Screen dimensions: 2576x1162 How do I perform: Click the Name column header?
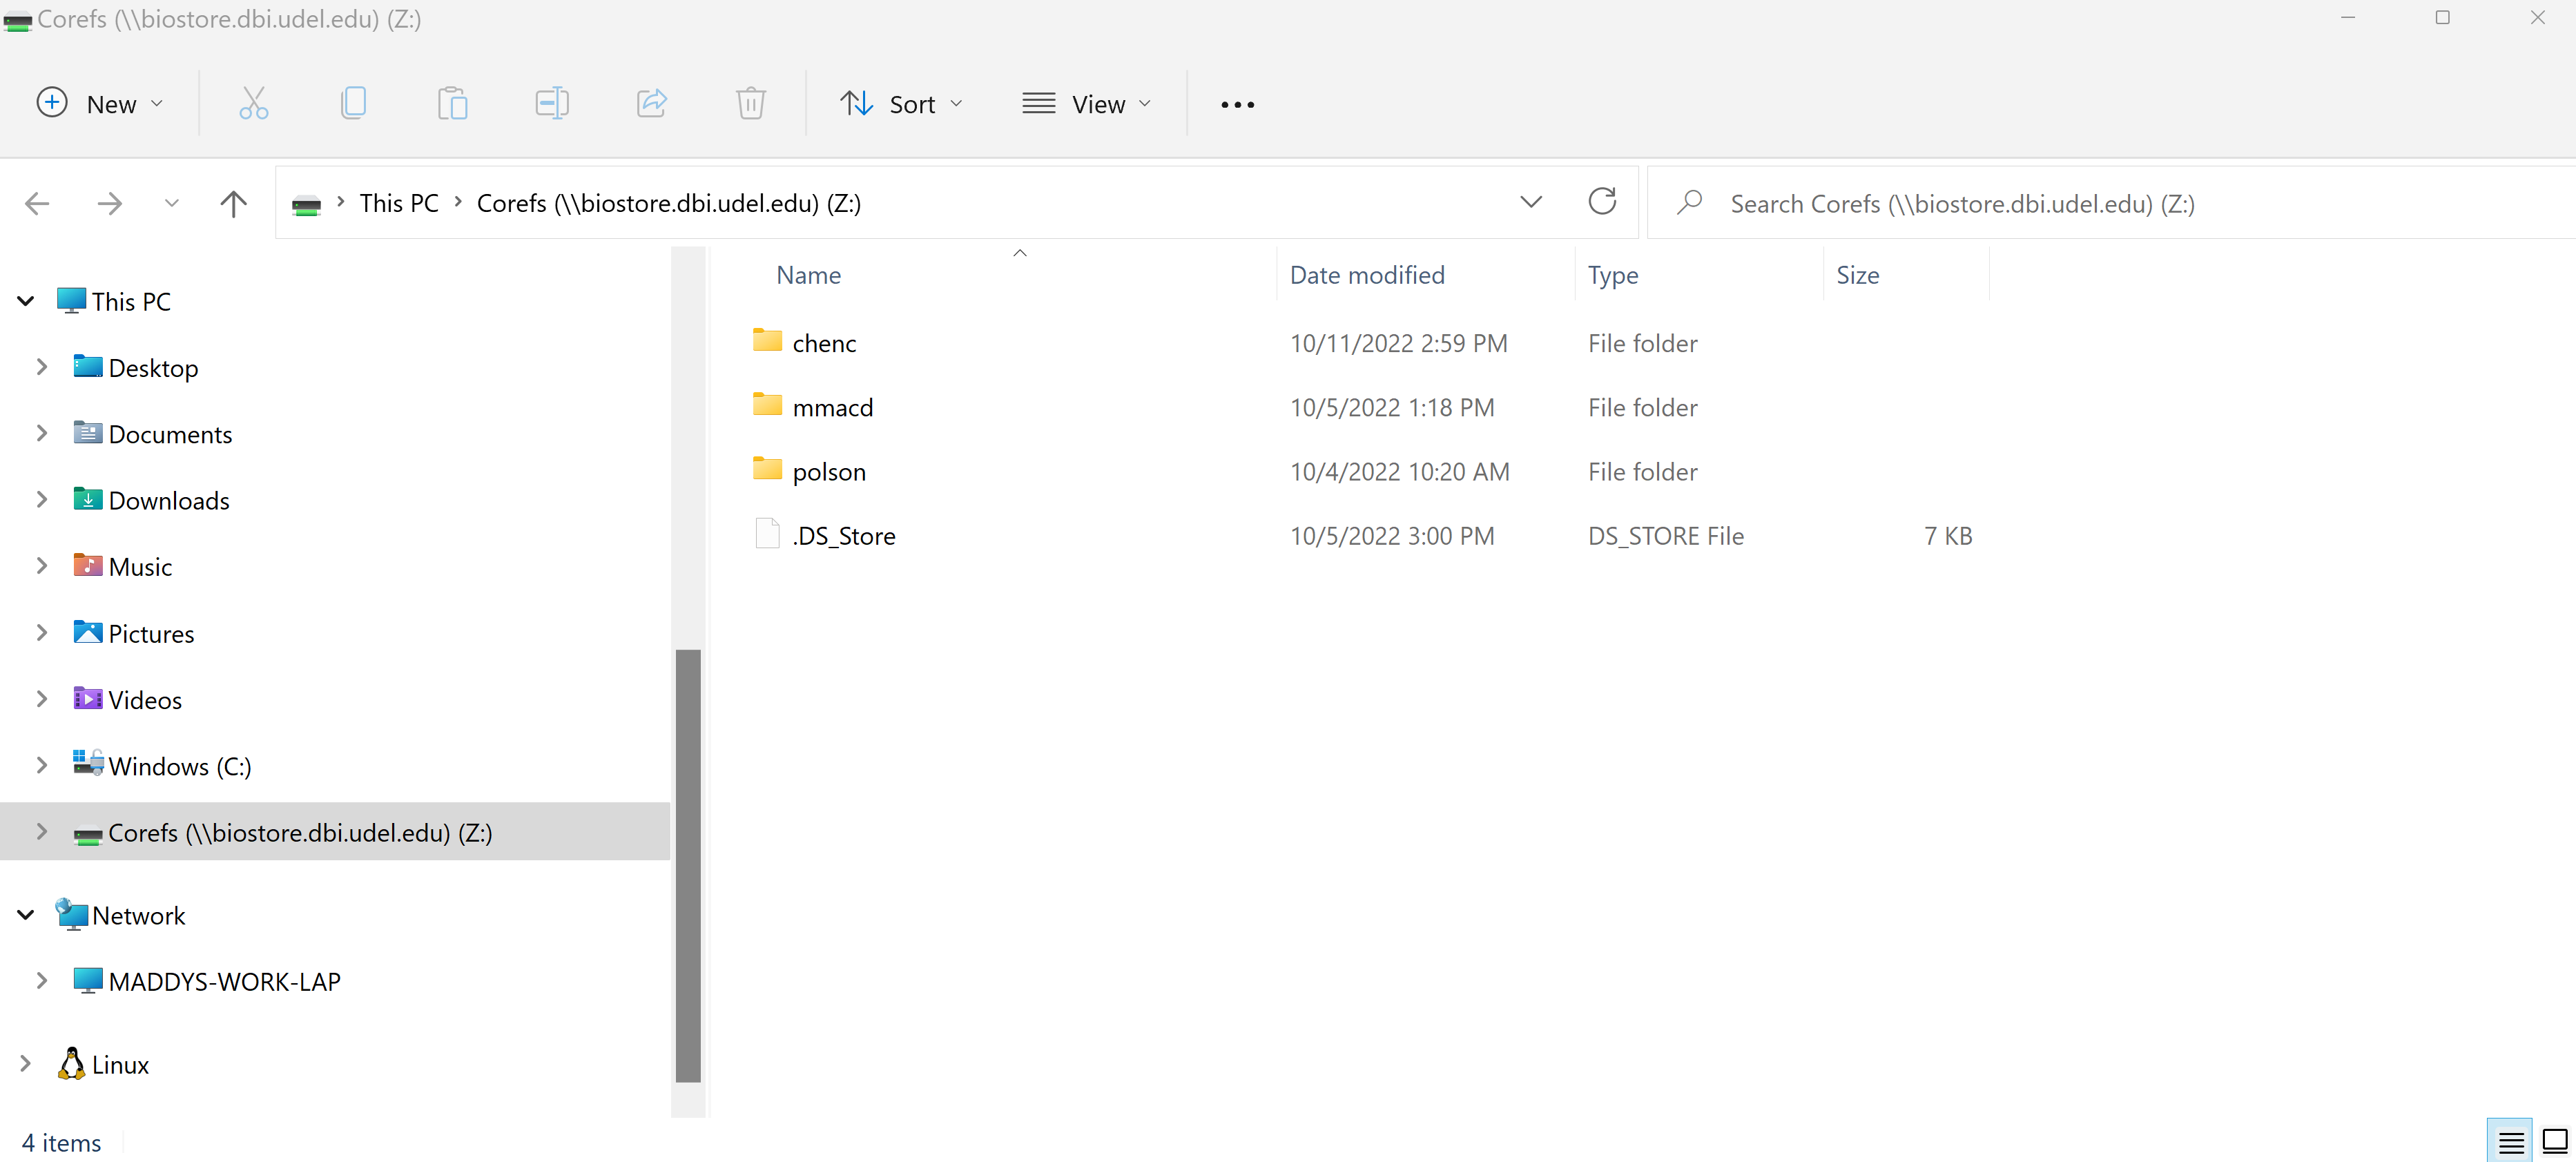810,275
